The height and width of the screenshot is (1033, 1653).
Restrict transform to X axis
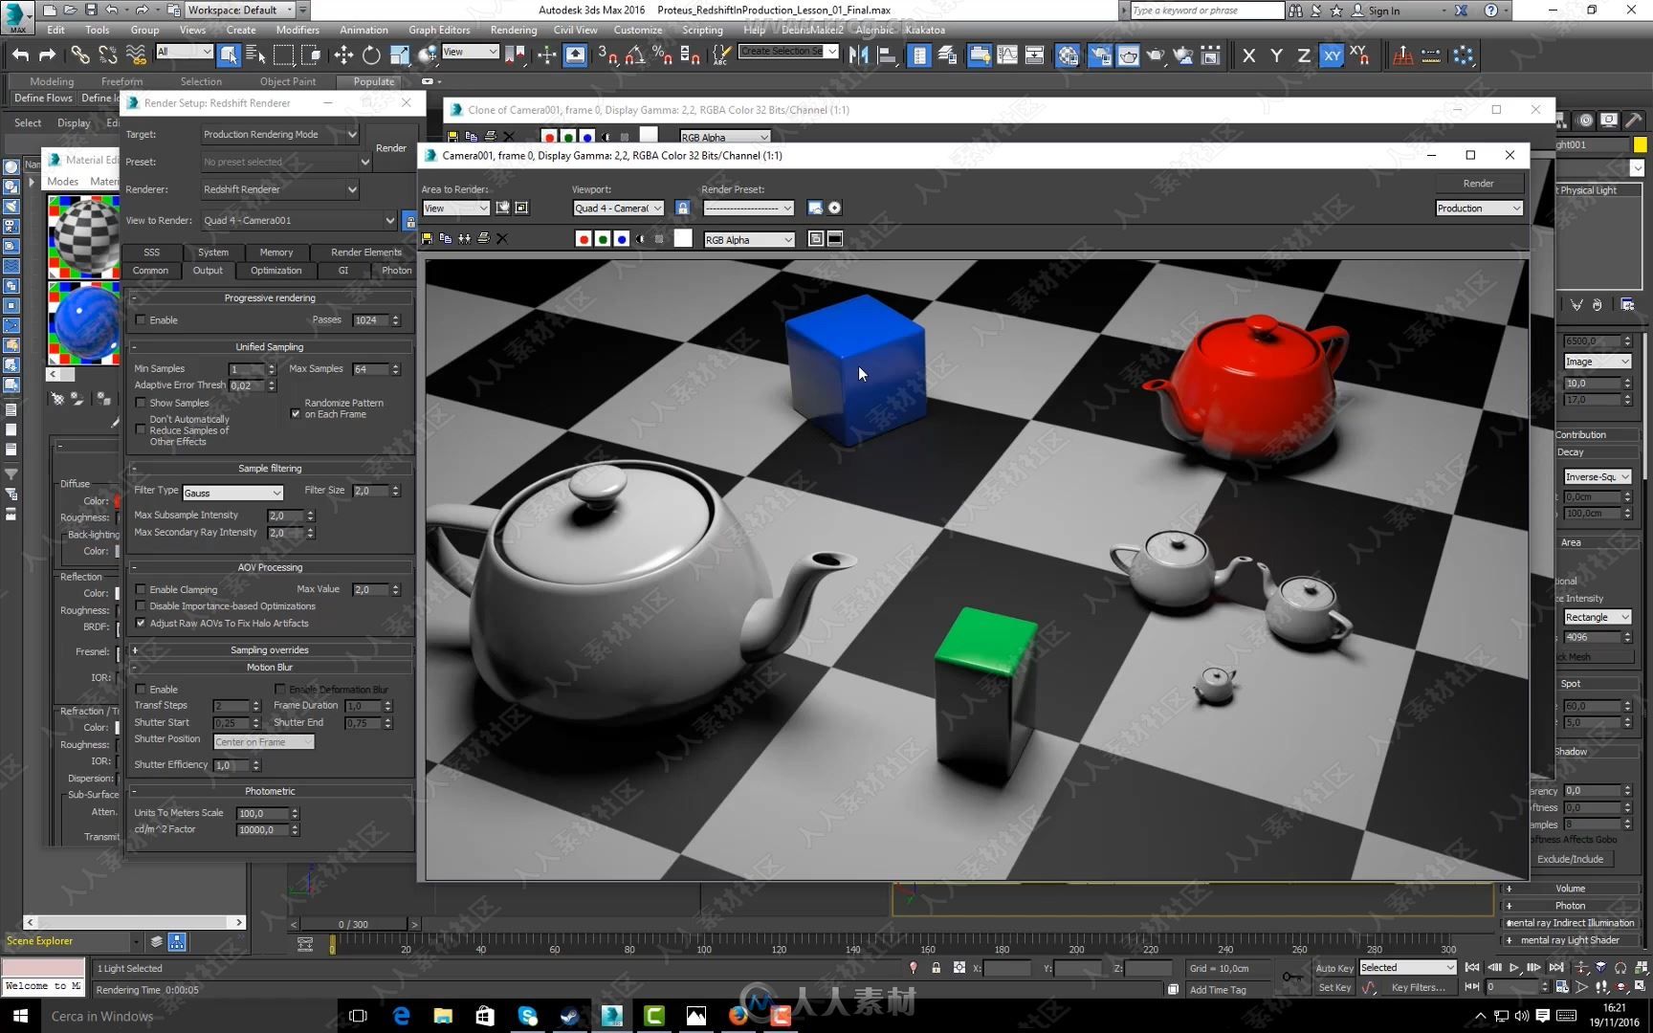(1248, 55)
